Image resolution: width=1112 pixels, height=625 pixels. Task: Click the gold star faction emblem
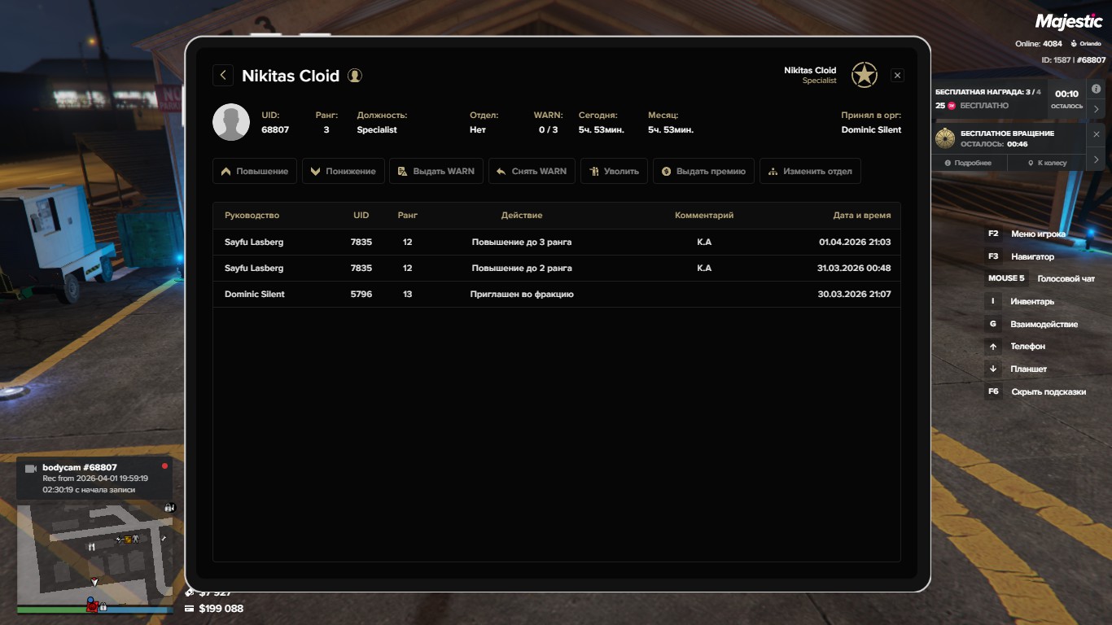point(864,75)
